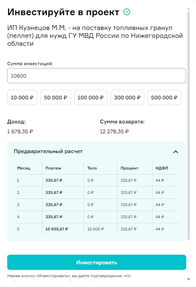The image size is (196, 287).
Task: Pick the 500 000 ₽ preset amount
Action: 164,97
